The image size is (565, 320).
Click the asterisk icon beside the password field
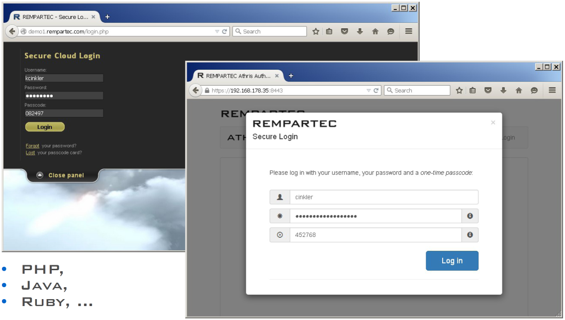pos(280,216)
